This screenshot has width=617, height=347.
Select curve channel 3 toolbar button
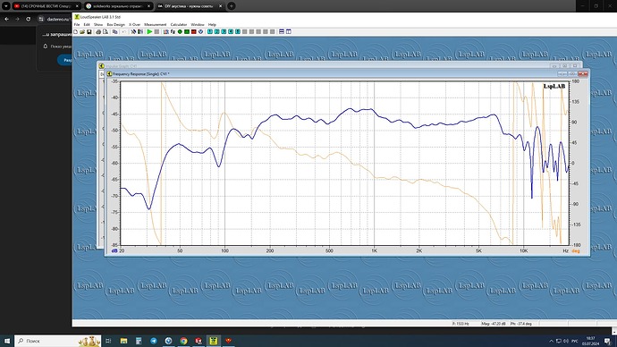[224, 31]
